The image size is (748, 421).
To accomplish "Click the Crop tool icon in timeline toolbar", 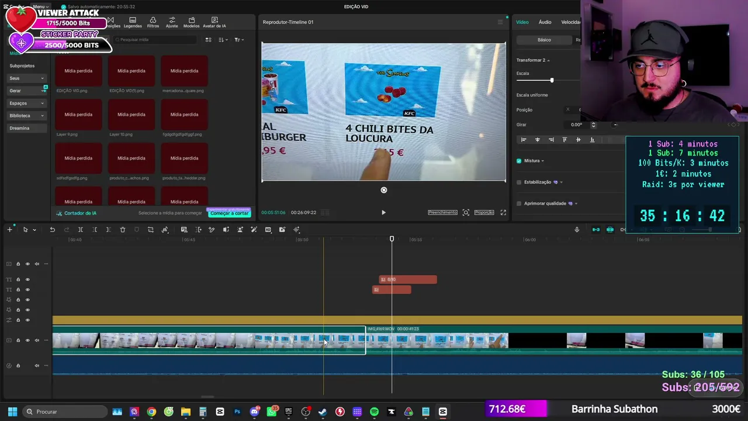I will pos(151,230).
